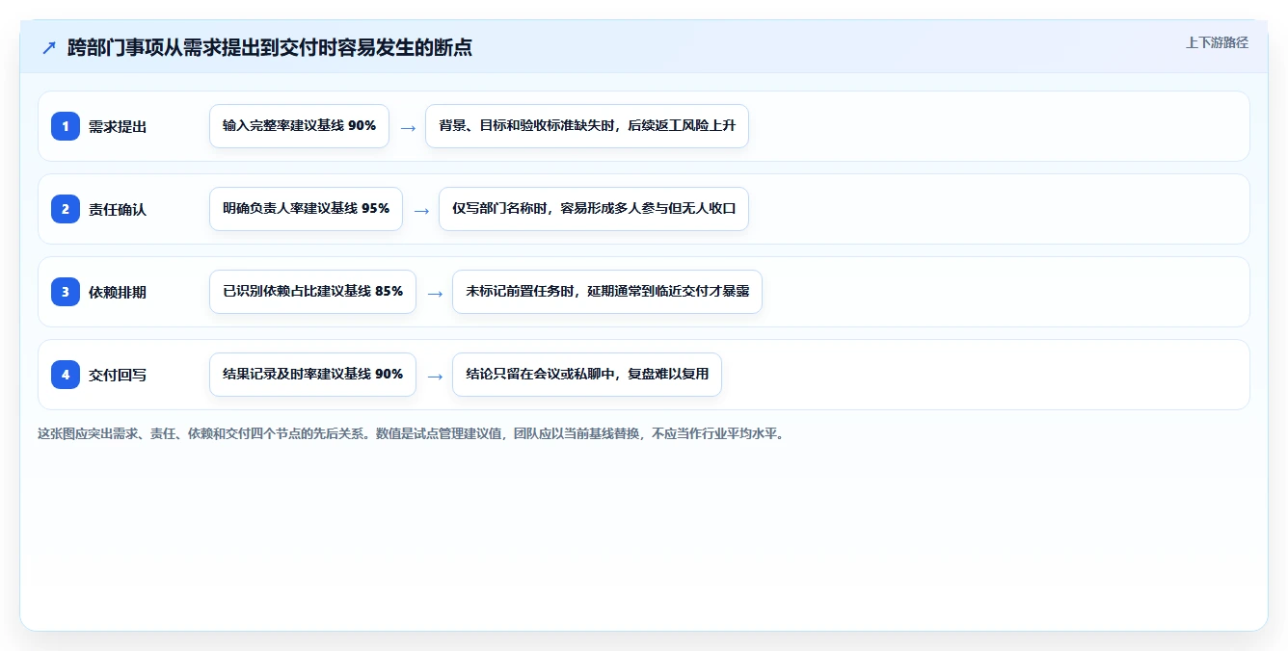The width and height of the screenshot is (1288, 651).
Task: Click the 结果记录及时率建议基线 90% box
Action: (312, 375)
